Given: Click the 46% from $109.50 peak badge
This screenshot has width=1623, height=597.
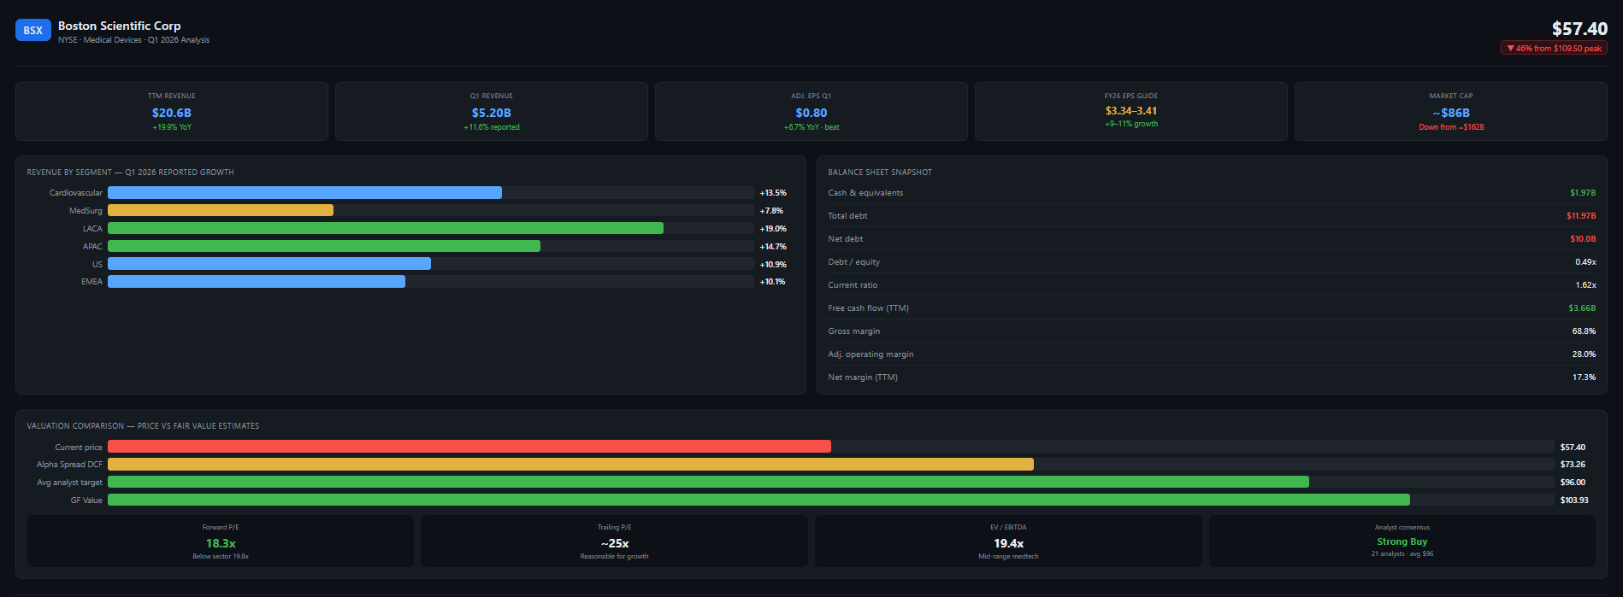Looking at the screenshot, I should pyautogui.click(x=1554, y=48).
